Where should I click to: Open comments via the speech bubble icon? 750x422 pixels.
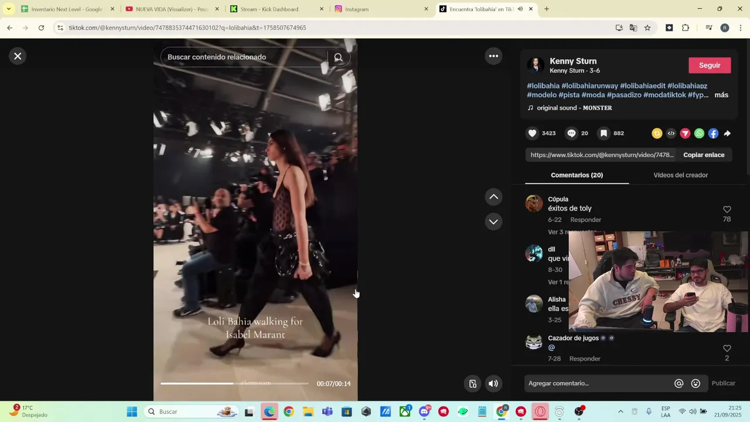click(x=571, y=134)
